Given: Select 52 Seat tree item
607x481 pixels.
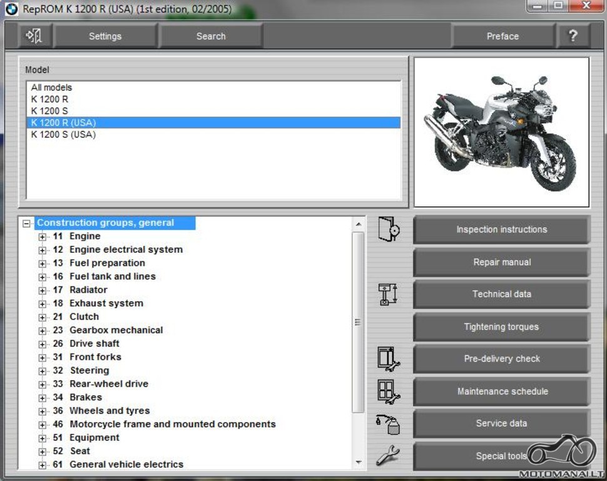Looking at the screenshot, I should [71, 451].
